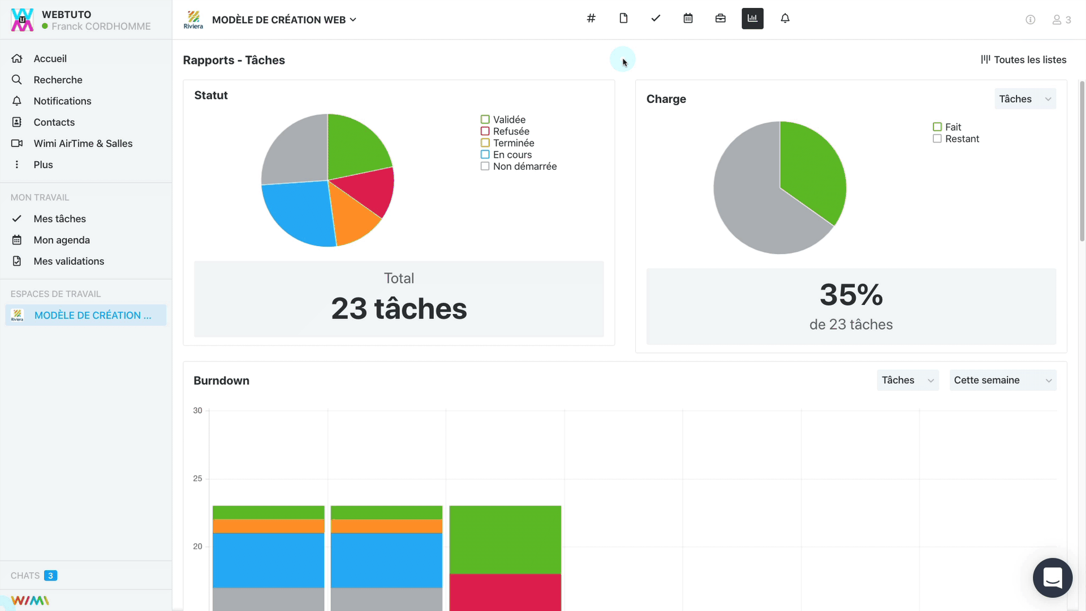Click the '23 tâches' total text
The width and height of the screenshot is (1086, 611).
tap(399, 308)
